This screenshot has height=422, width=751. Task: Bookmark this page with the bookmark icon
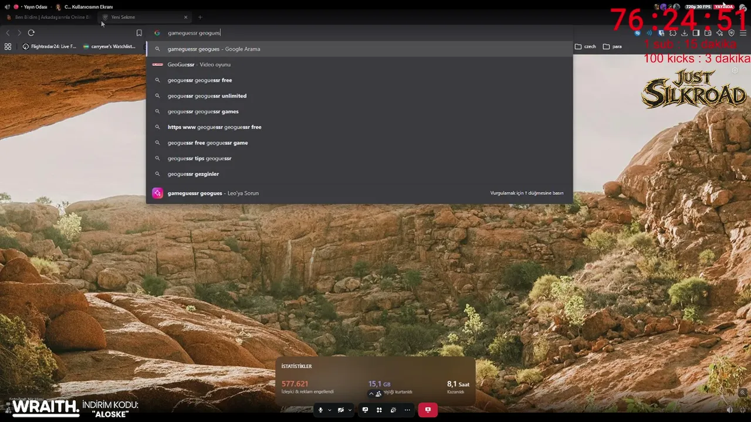(139, 33)
